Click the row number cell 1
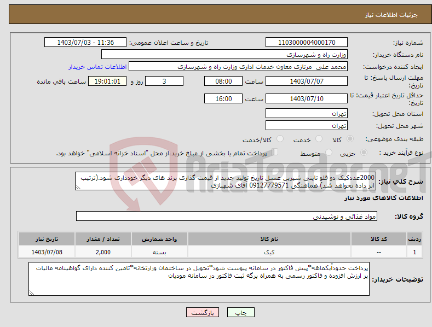This screenshot has width=432, height=327. pos(414,252)
